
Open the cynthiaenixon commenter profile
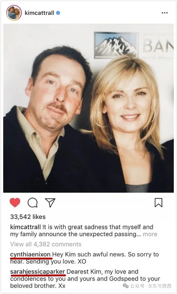point(30,255)
